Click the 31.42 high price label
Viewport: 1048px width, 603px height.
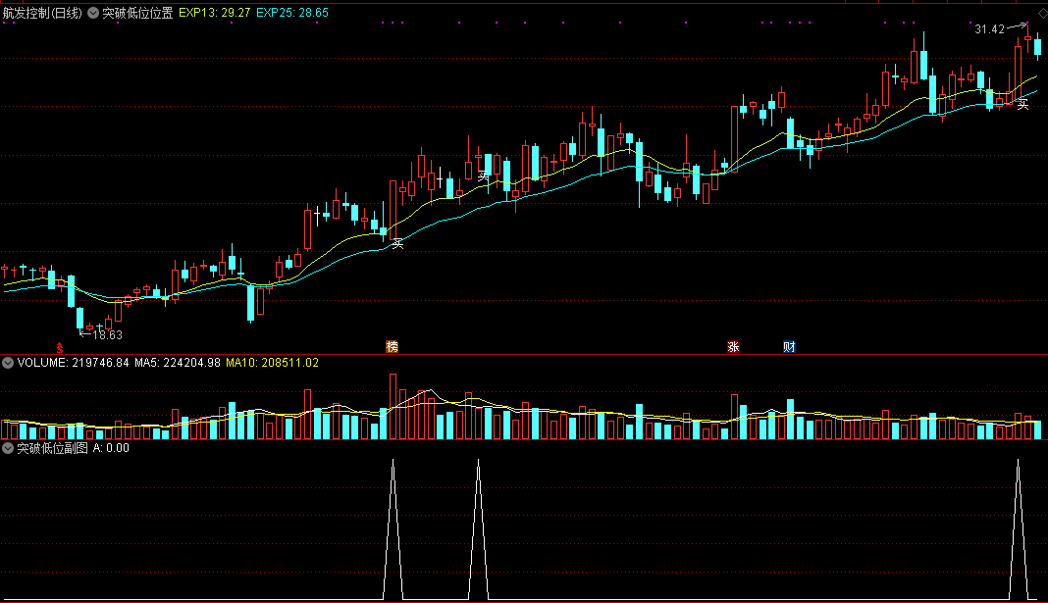989,28
